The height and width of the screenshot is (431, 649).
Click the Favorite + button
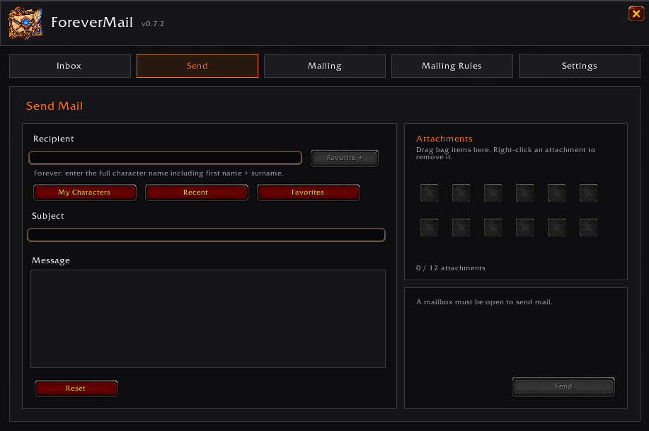point(345,158)
